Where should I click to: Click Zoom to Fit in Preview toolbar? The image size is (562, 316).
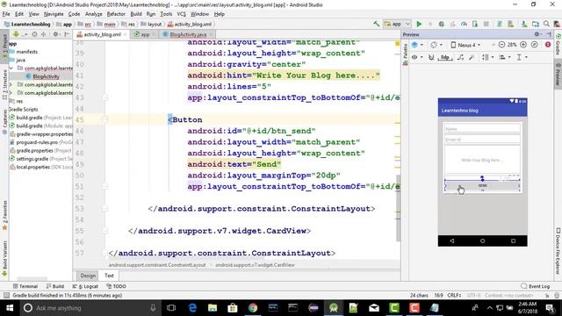tap(535, 45)
